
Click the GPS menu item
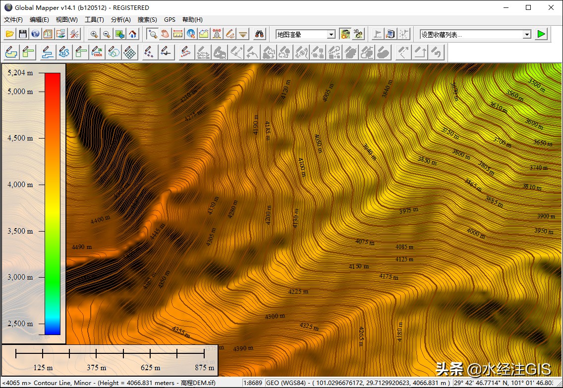pos(169,20)
